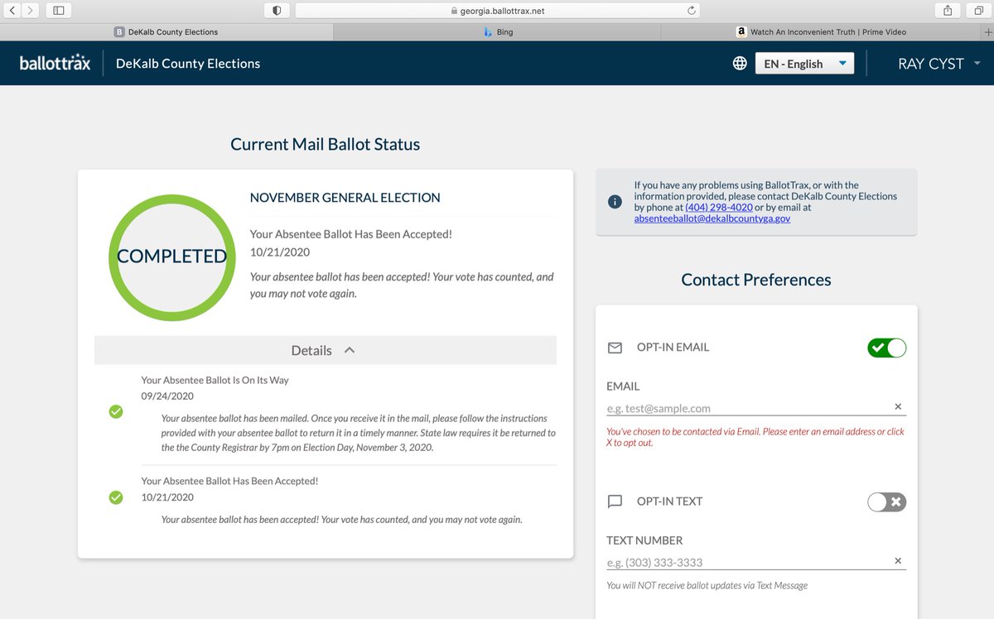Turn on the OPT-IN TEXT toggle
This screenshot has height=619, width=994.
(886, 501)
